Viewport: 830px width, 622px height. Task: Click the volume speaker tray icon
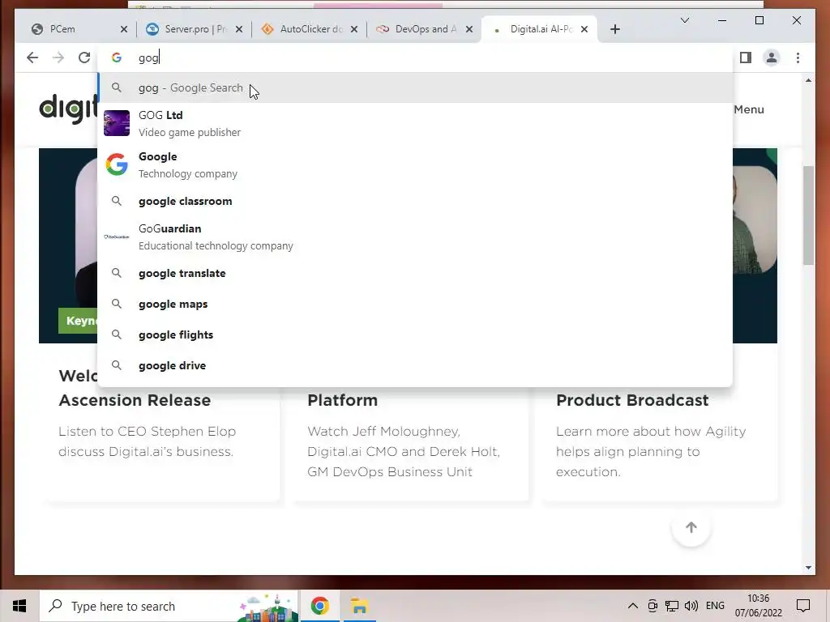tap(691, 606)
